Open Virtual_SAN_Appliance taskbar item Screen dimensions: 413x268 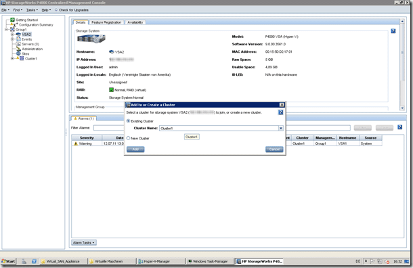point(63,261)
